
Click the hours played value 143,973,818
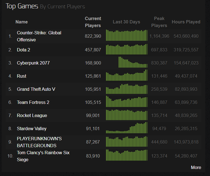[186, 142]
